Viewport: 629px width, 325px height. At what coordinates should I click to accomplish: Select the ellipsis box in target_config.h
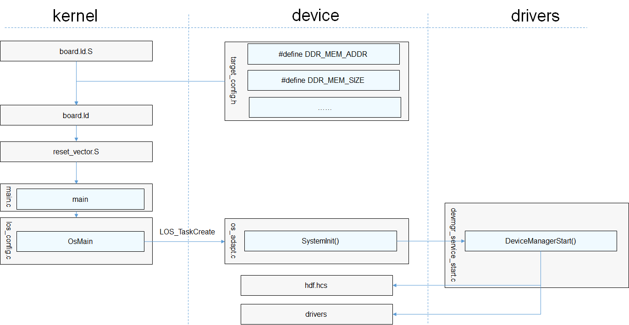coord(325,108)
